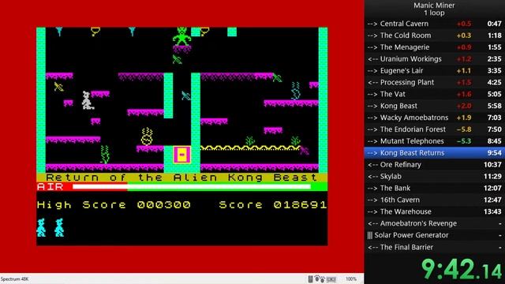Select the Ore Refinary split
Viewport: 505px width, 284px height.
coord(435,165)
